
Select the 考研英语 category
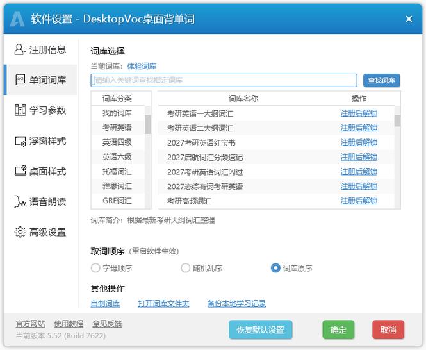point(117,128)
